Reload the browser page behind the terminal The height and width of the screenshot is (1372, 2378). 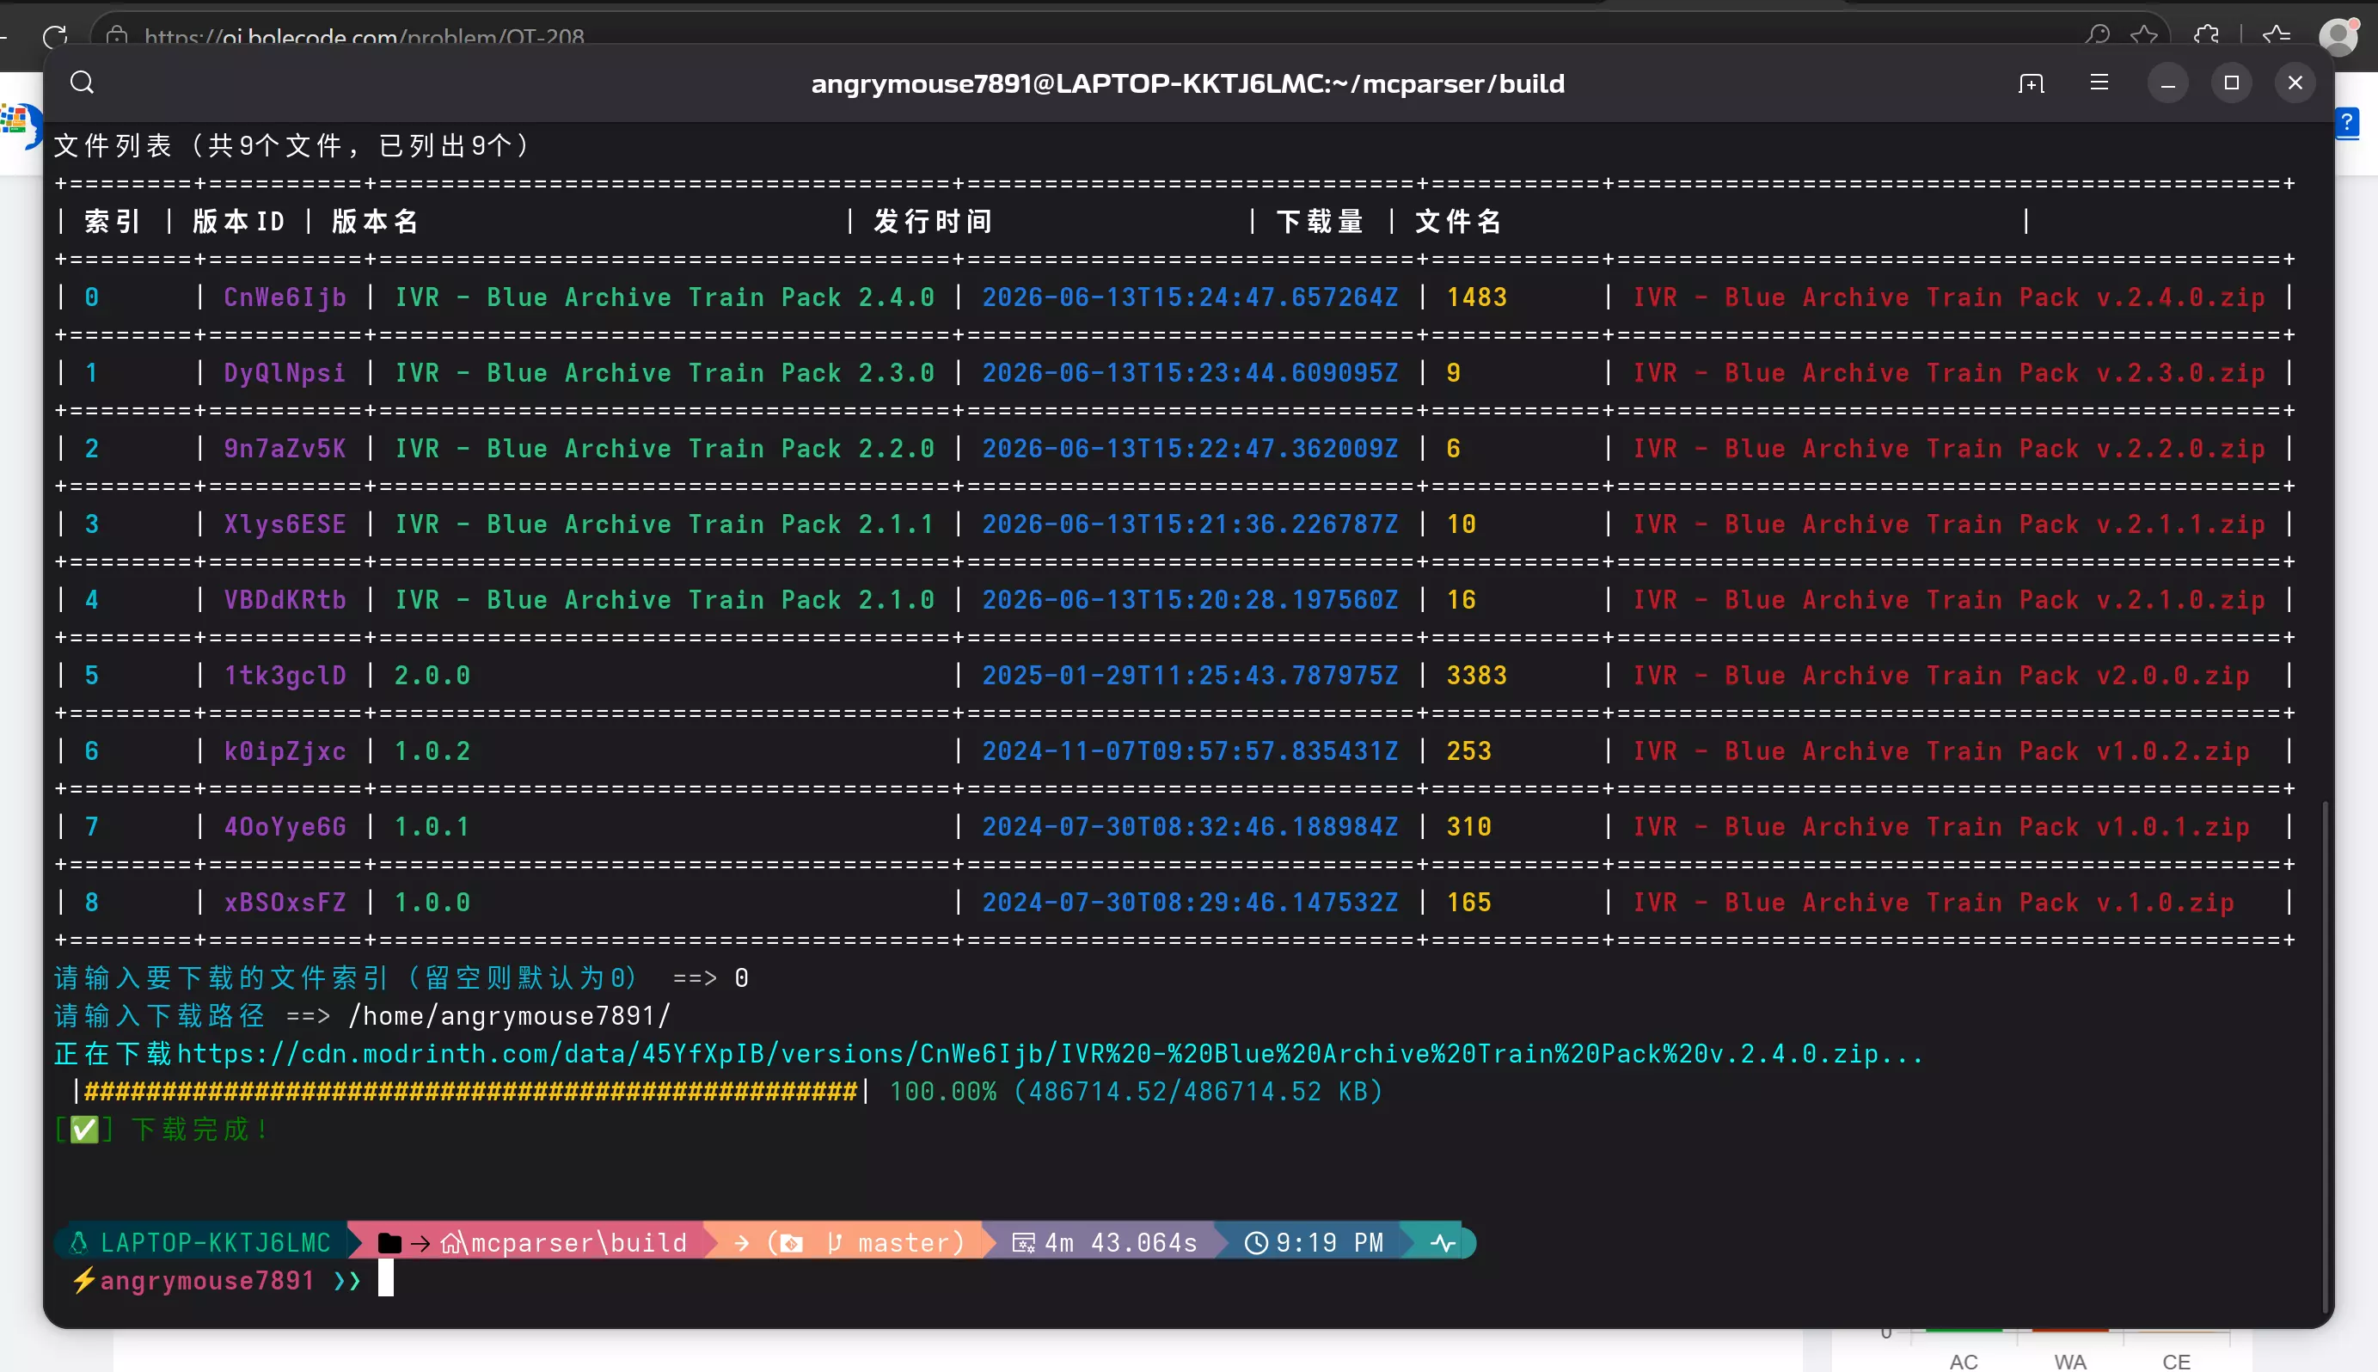(55, 36)
